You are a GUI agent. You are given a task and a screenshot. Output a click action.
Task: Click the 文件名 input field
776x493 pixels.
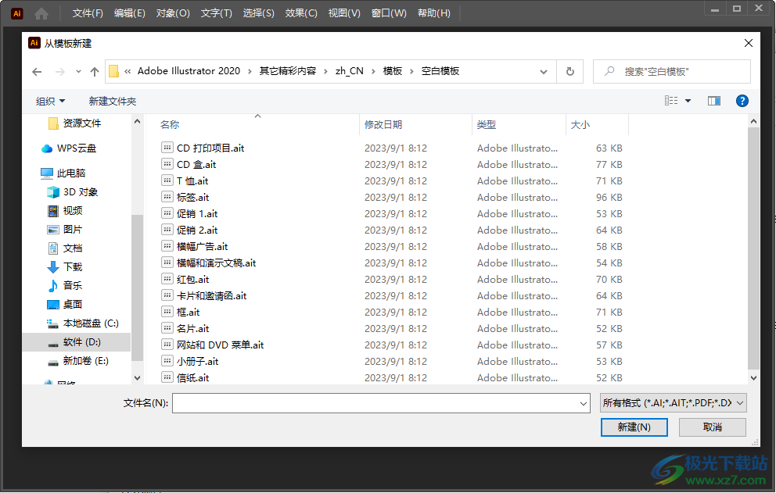pyautogui.click(x=375, y=403)
